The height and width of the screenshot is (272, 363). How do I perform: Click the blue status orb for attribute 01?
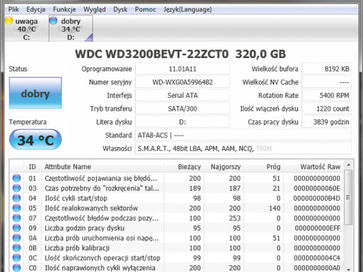16,178
